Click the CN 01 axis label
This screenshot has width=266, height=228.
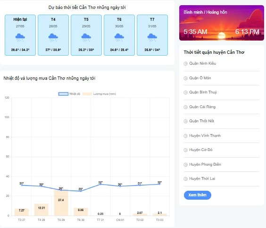point(120,220)
